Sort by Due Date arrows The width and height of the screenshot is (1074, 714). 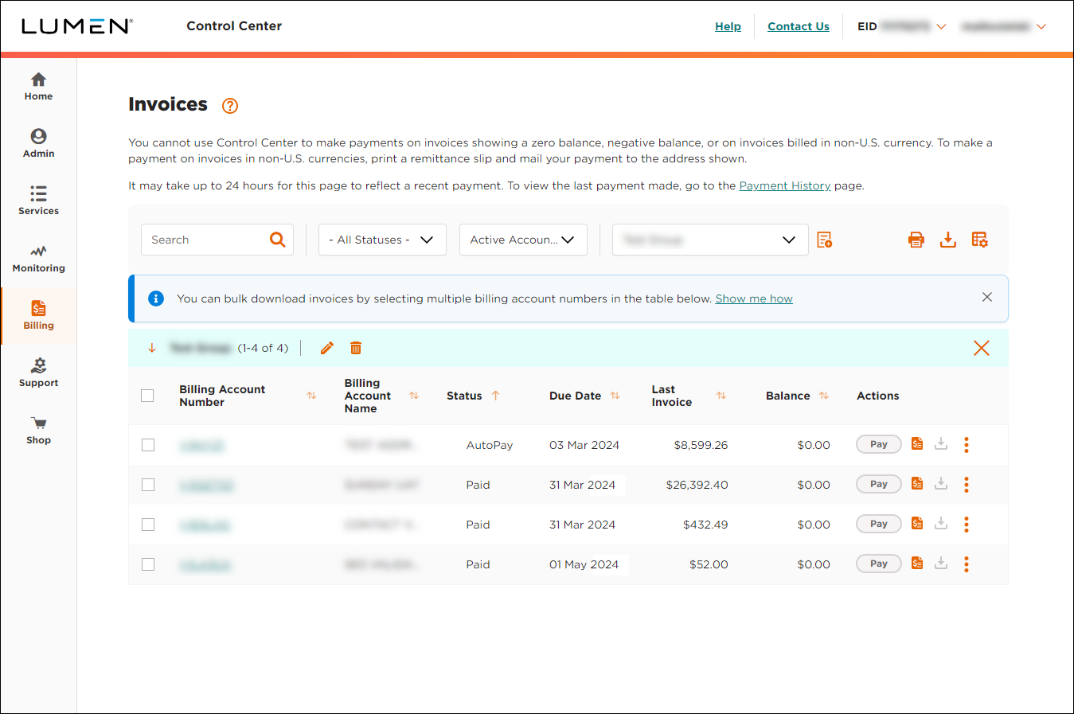[x=615, y=396]
